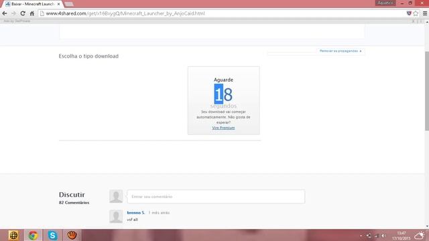Switch to Chrome in the taskbar
Screen dimensions: 429x241
click(33, 235)
